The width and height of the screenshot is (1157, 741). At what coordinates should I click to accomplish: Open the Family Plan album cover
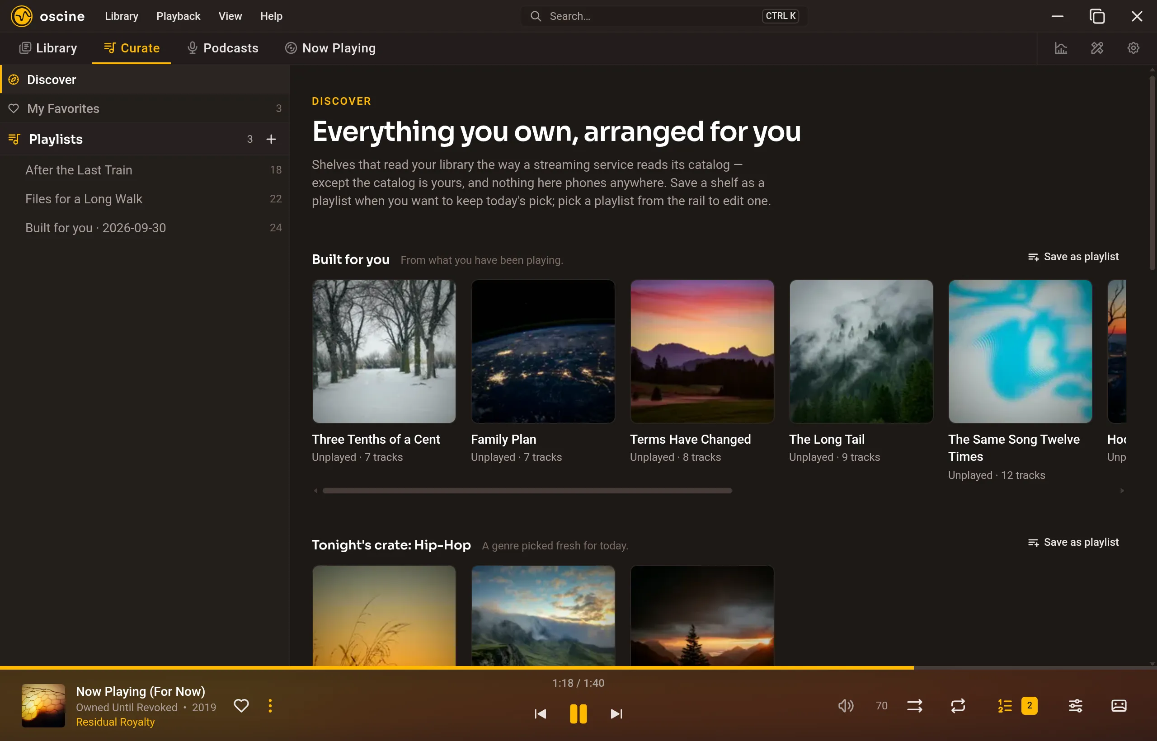pos(543,351)
